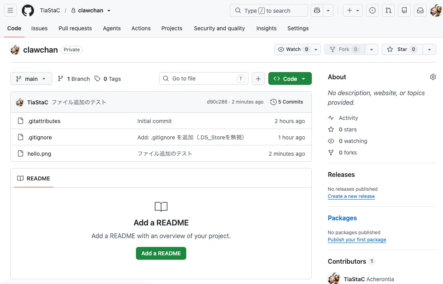Open the Watch notifications dropdown
Image resolution: width=443 pixels, height=284 pixels.
(x=297, y=49)
